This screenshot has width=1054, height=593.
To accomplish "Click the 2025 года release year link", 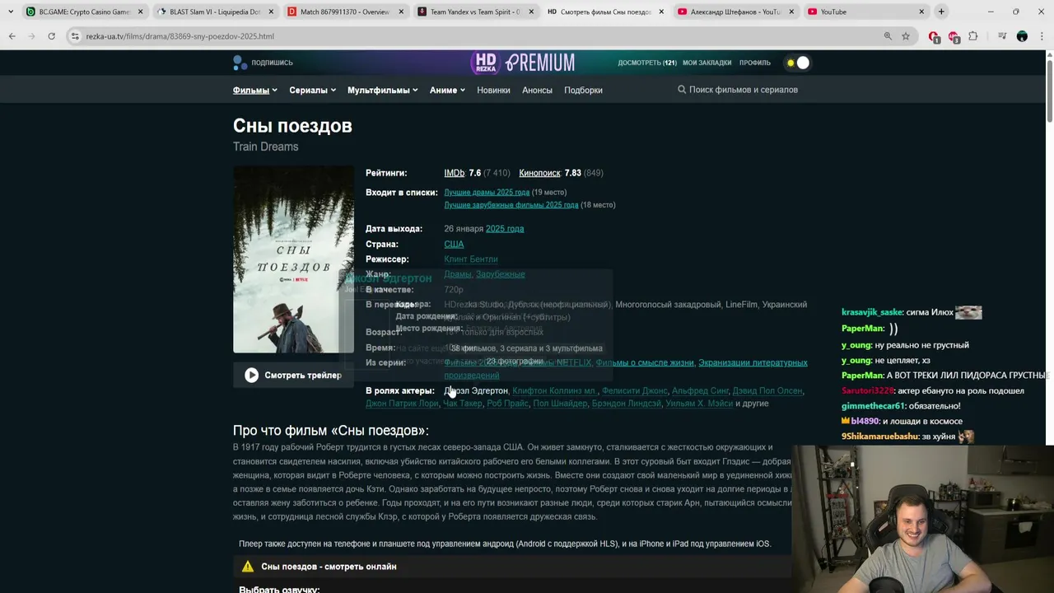I will pyautogui.click(x=505, y=229).
